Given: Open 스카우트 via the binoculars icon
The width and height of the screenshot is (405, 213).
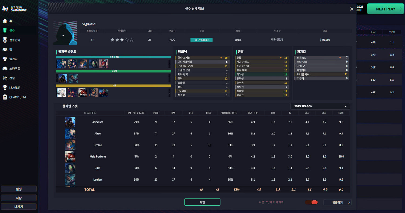Looking at the screenshot, I should 5,69.
